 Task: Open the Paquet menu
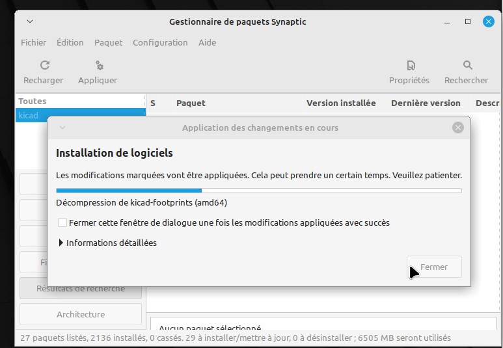tap(108, 42)
